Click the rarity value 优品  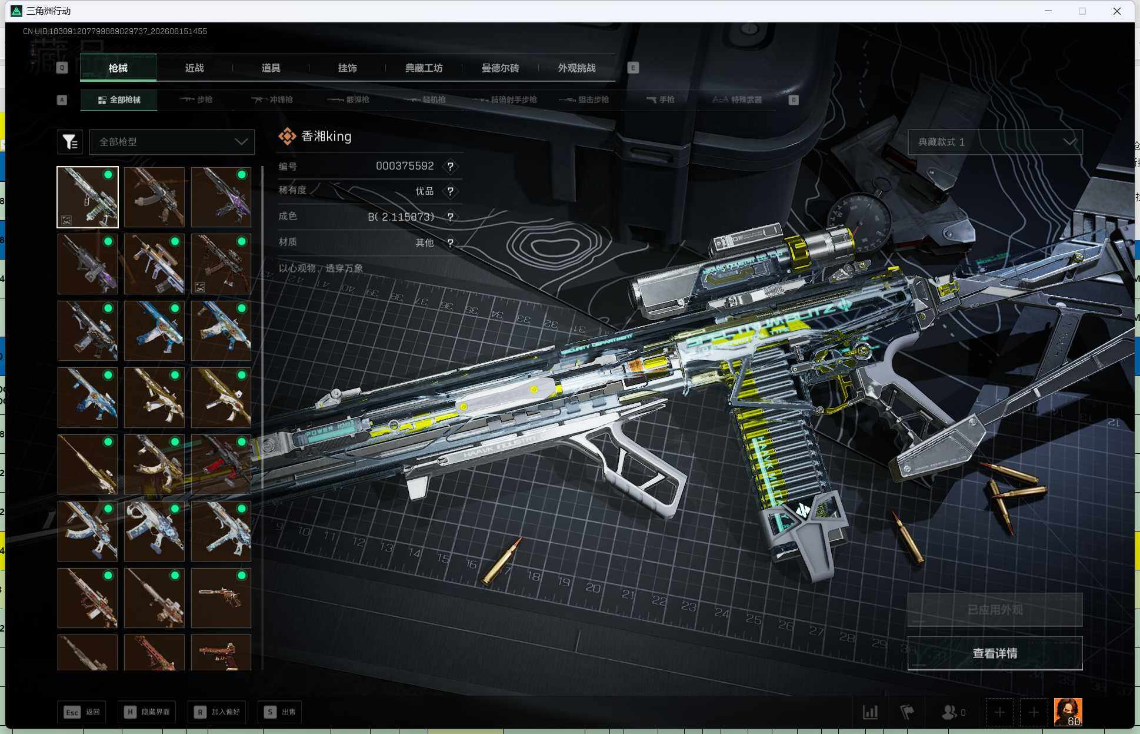click(x=425, y=191)
